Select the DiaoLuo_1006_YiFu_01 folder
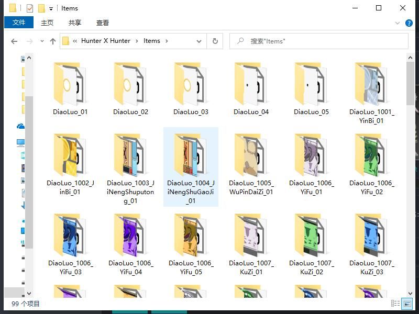 311,164
